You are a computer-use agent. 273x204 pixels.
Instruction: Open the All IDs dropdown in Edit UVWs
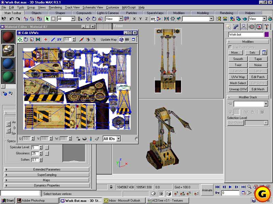(x=118, y=139)
